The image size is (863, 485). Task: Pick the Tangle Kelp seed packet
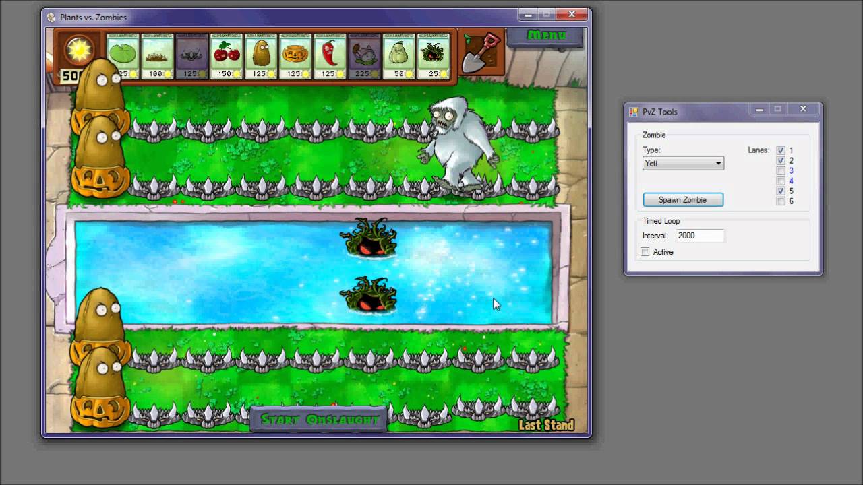(x=433, y=57)
